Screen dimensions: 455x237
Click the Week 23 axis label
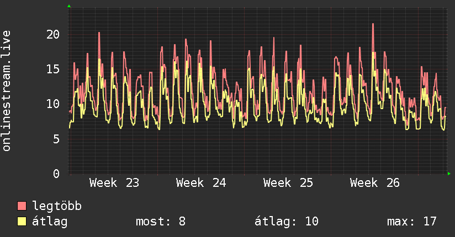click(114, 183)
